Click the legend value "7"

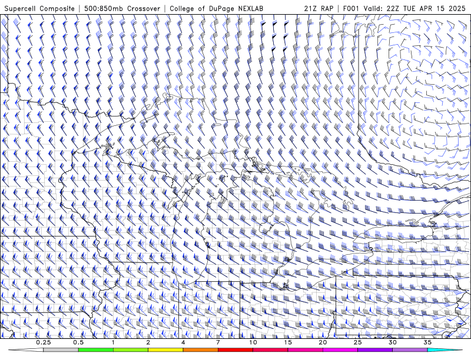(218, 342)
